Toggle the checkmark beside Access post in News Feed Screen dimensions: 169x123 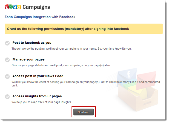pyautogui.click(x=7, y=77)
